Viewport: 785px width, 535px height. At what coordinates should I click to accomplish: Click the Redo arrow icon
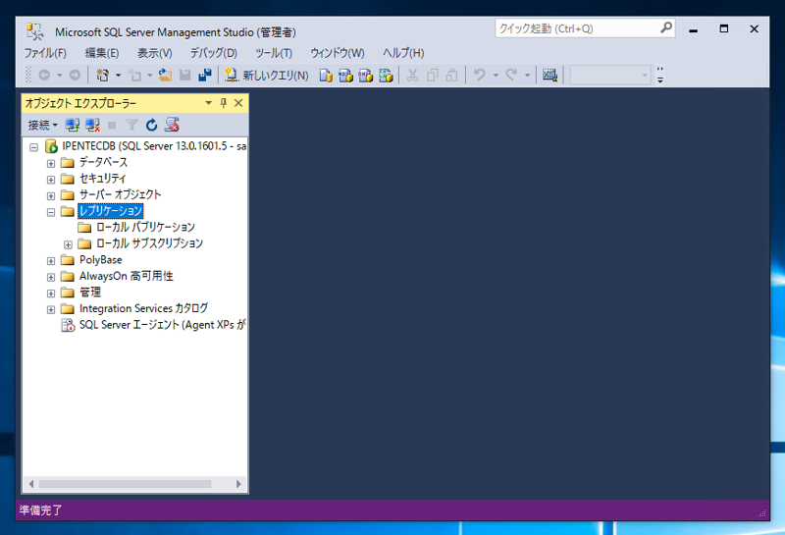coord(511,76)
